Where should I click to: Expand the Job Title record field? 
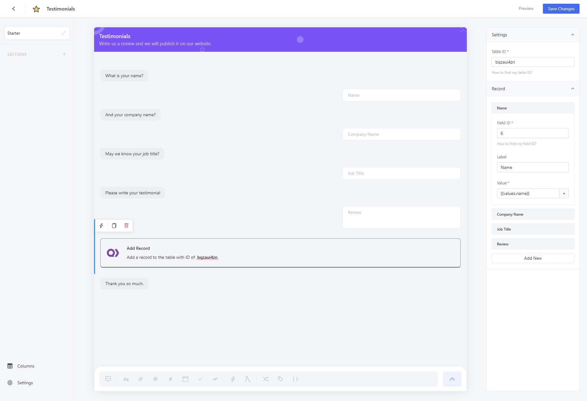point(533,229)
